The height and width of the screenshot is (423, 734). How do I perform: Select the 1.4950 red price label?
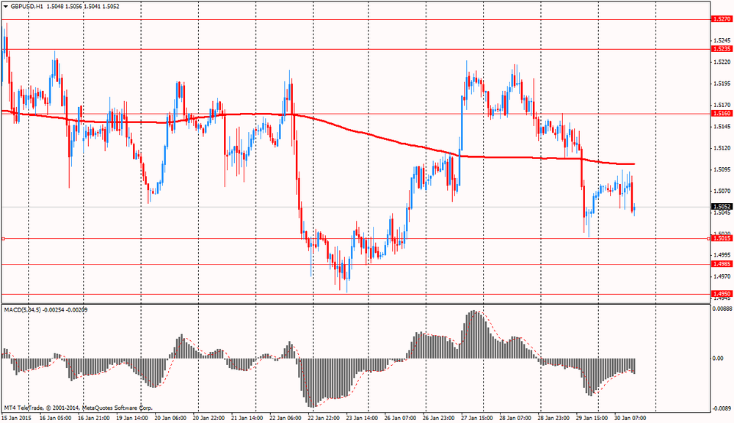tap(721, 294)
